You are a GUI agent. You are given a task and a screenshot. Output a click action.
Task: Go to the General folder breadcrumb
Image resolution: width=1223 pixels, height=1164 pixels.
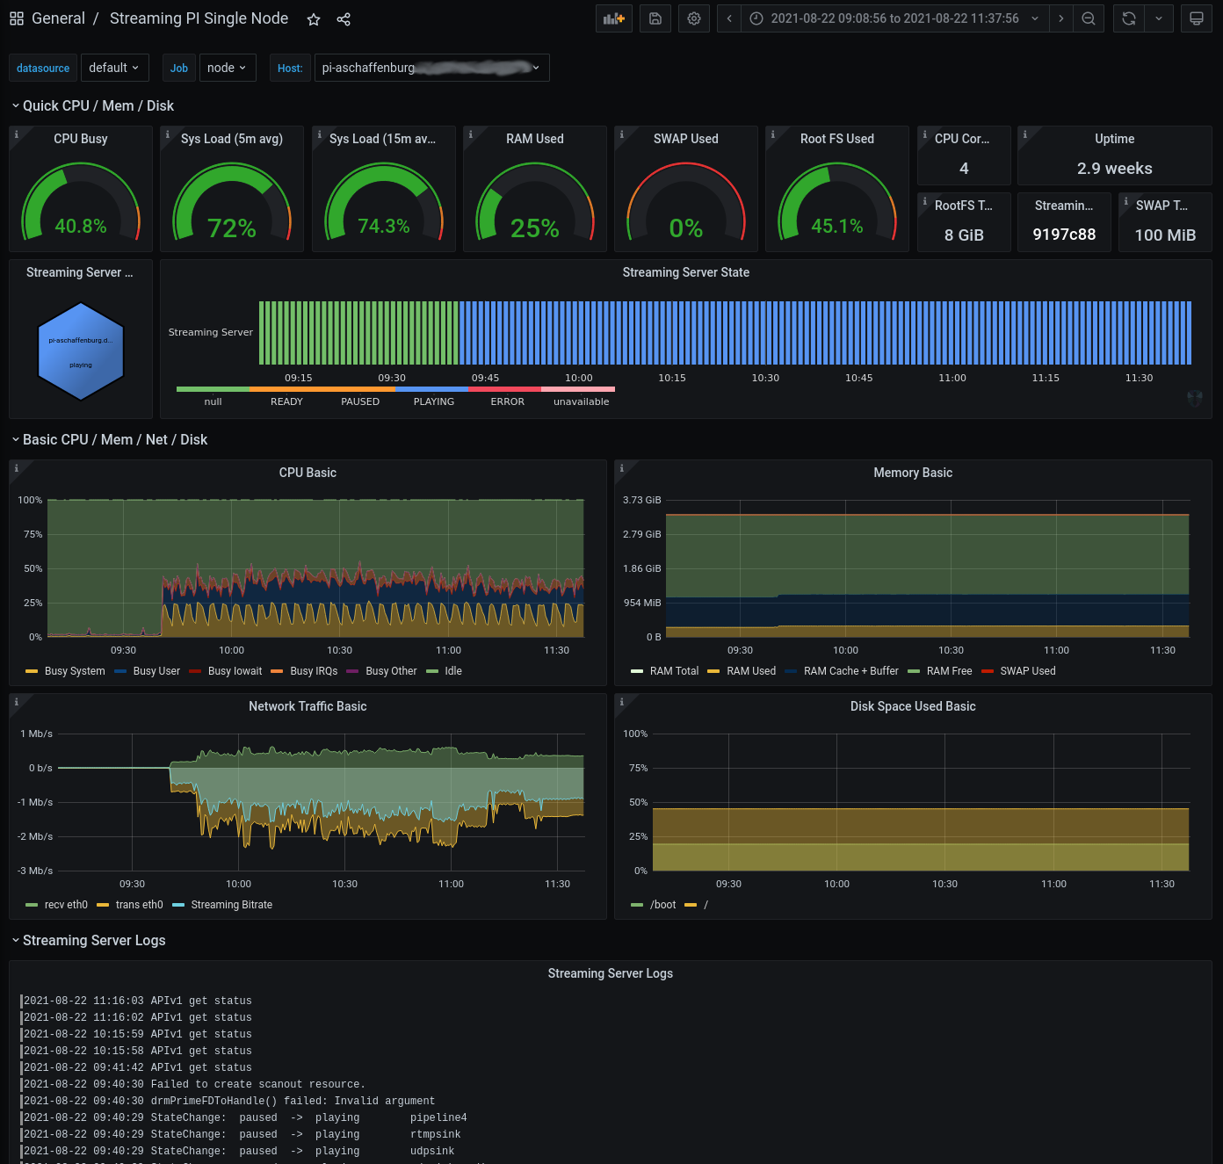[x=58, y=18]
